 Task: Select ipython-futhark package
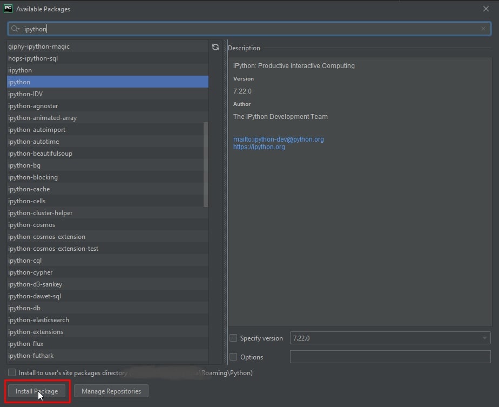(x=107, y=356)
